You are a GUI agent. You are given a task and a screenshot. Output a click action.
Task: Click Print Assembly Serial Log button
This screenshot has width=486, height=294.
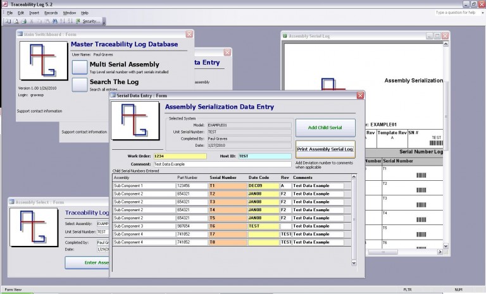click(x=325, y=149)
